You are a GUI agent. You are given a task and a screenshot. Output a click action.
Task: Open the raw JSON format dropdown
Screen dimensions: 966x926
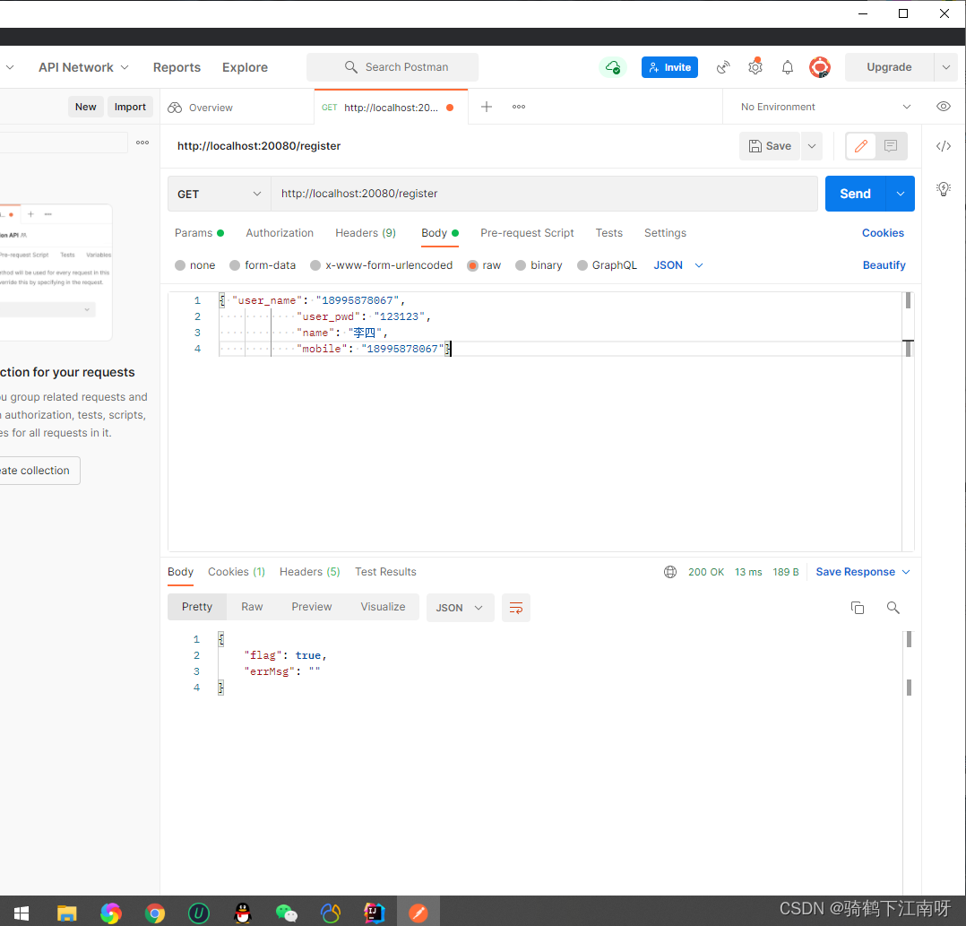point(678,265)
